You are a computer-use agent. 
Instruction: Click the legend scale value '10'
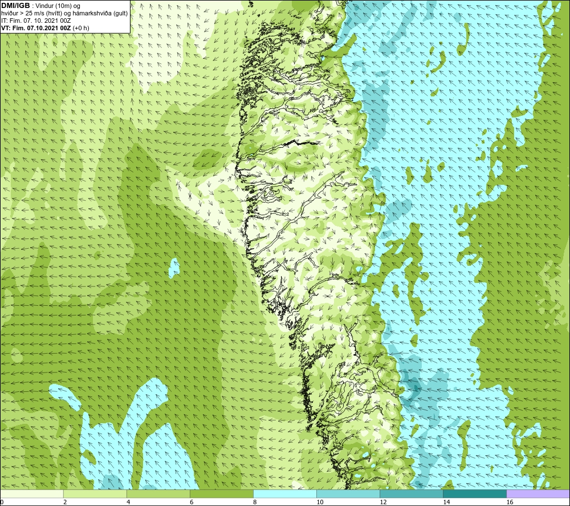tap(320, 502)
